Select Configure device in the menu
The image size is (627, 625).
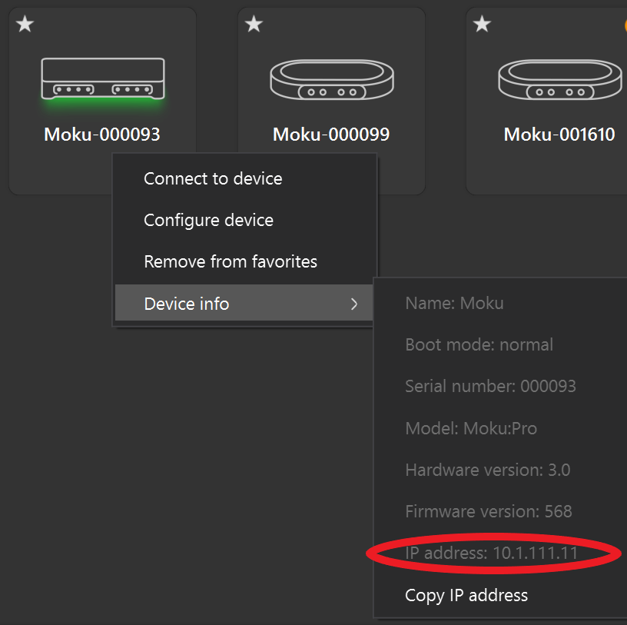pos(208,220)
